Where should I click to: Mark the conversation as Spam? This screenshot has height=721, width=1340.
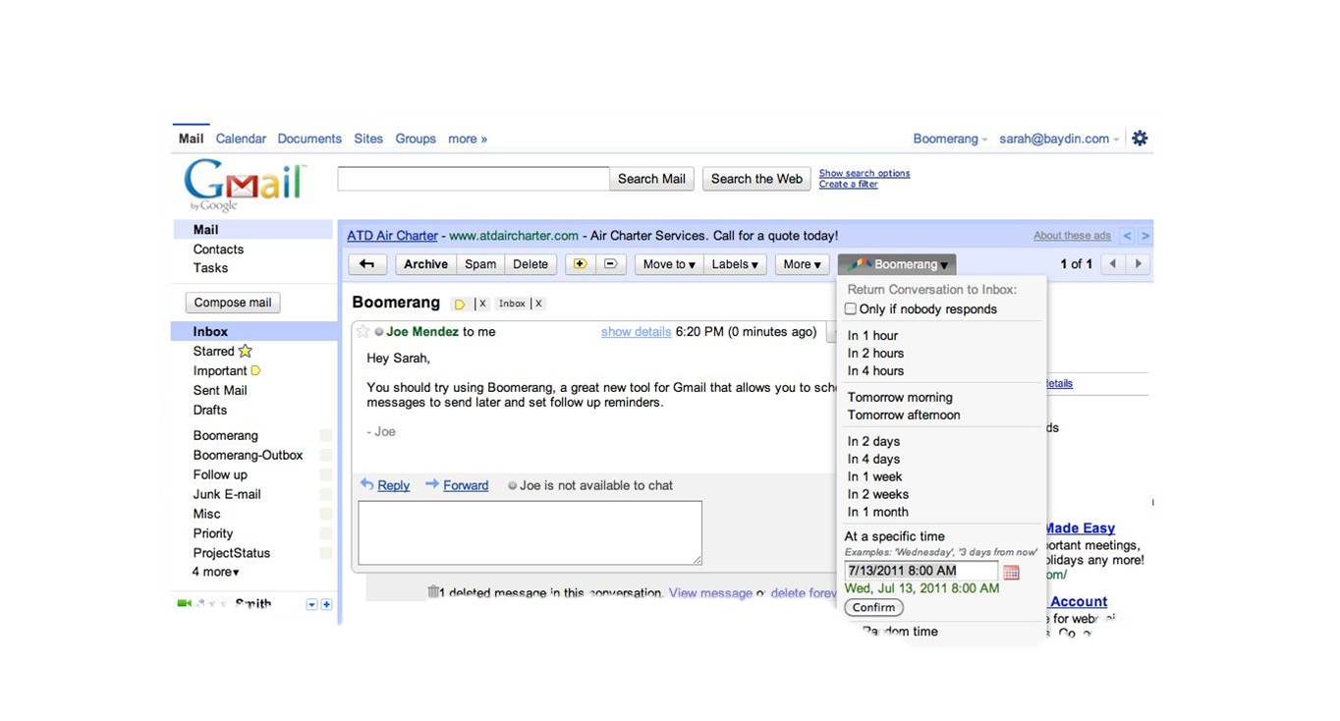pyautogui.click(x=480, y=264)
